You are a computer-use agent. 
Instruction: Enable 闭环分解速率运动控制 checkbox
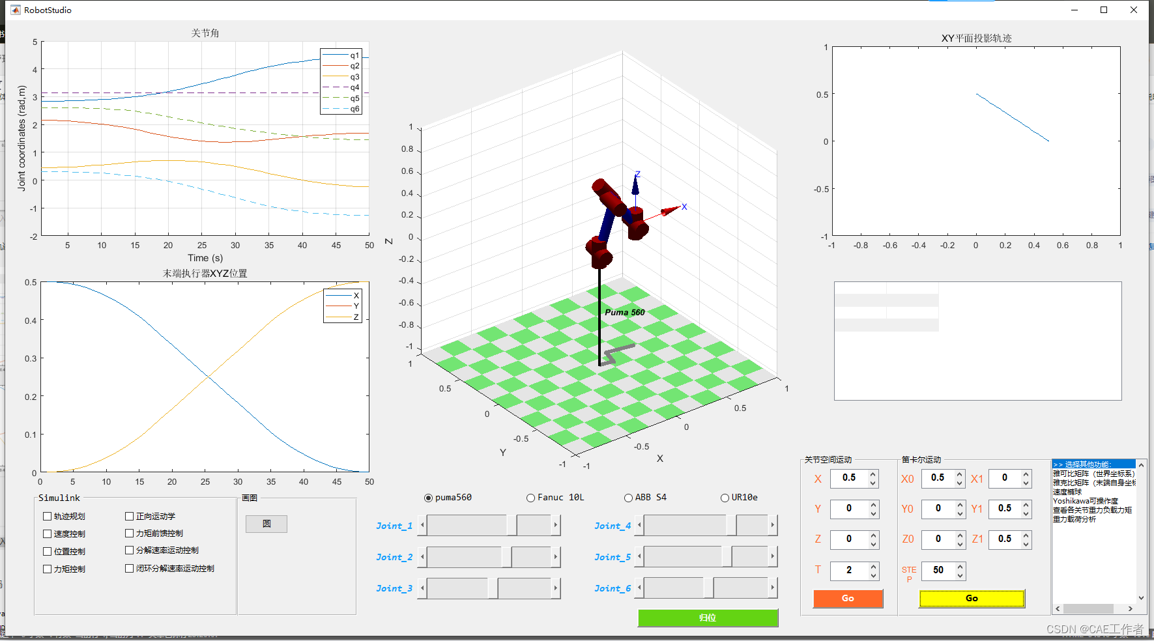129,569
